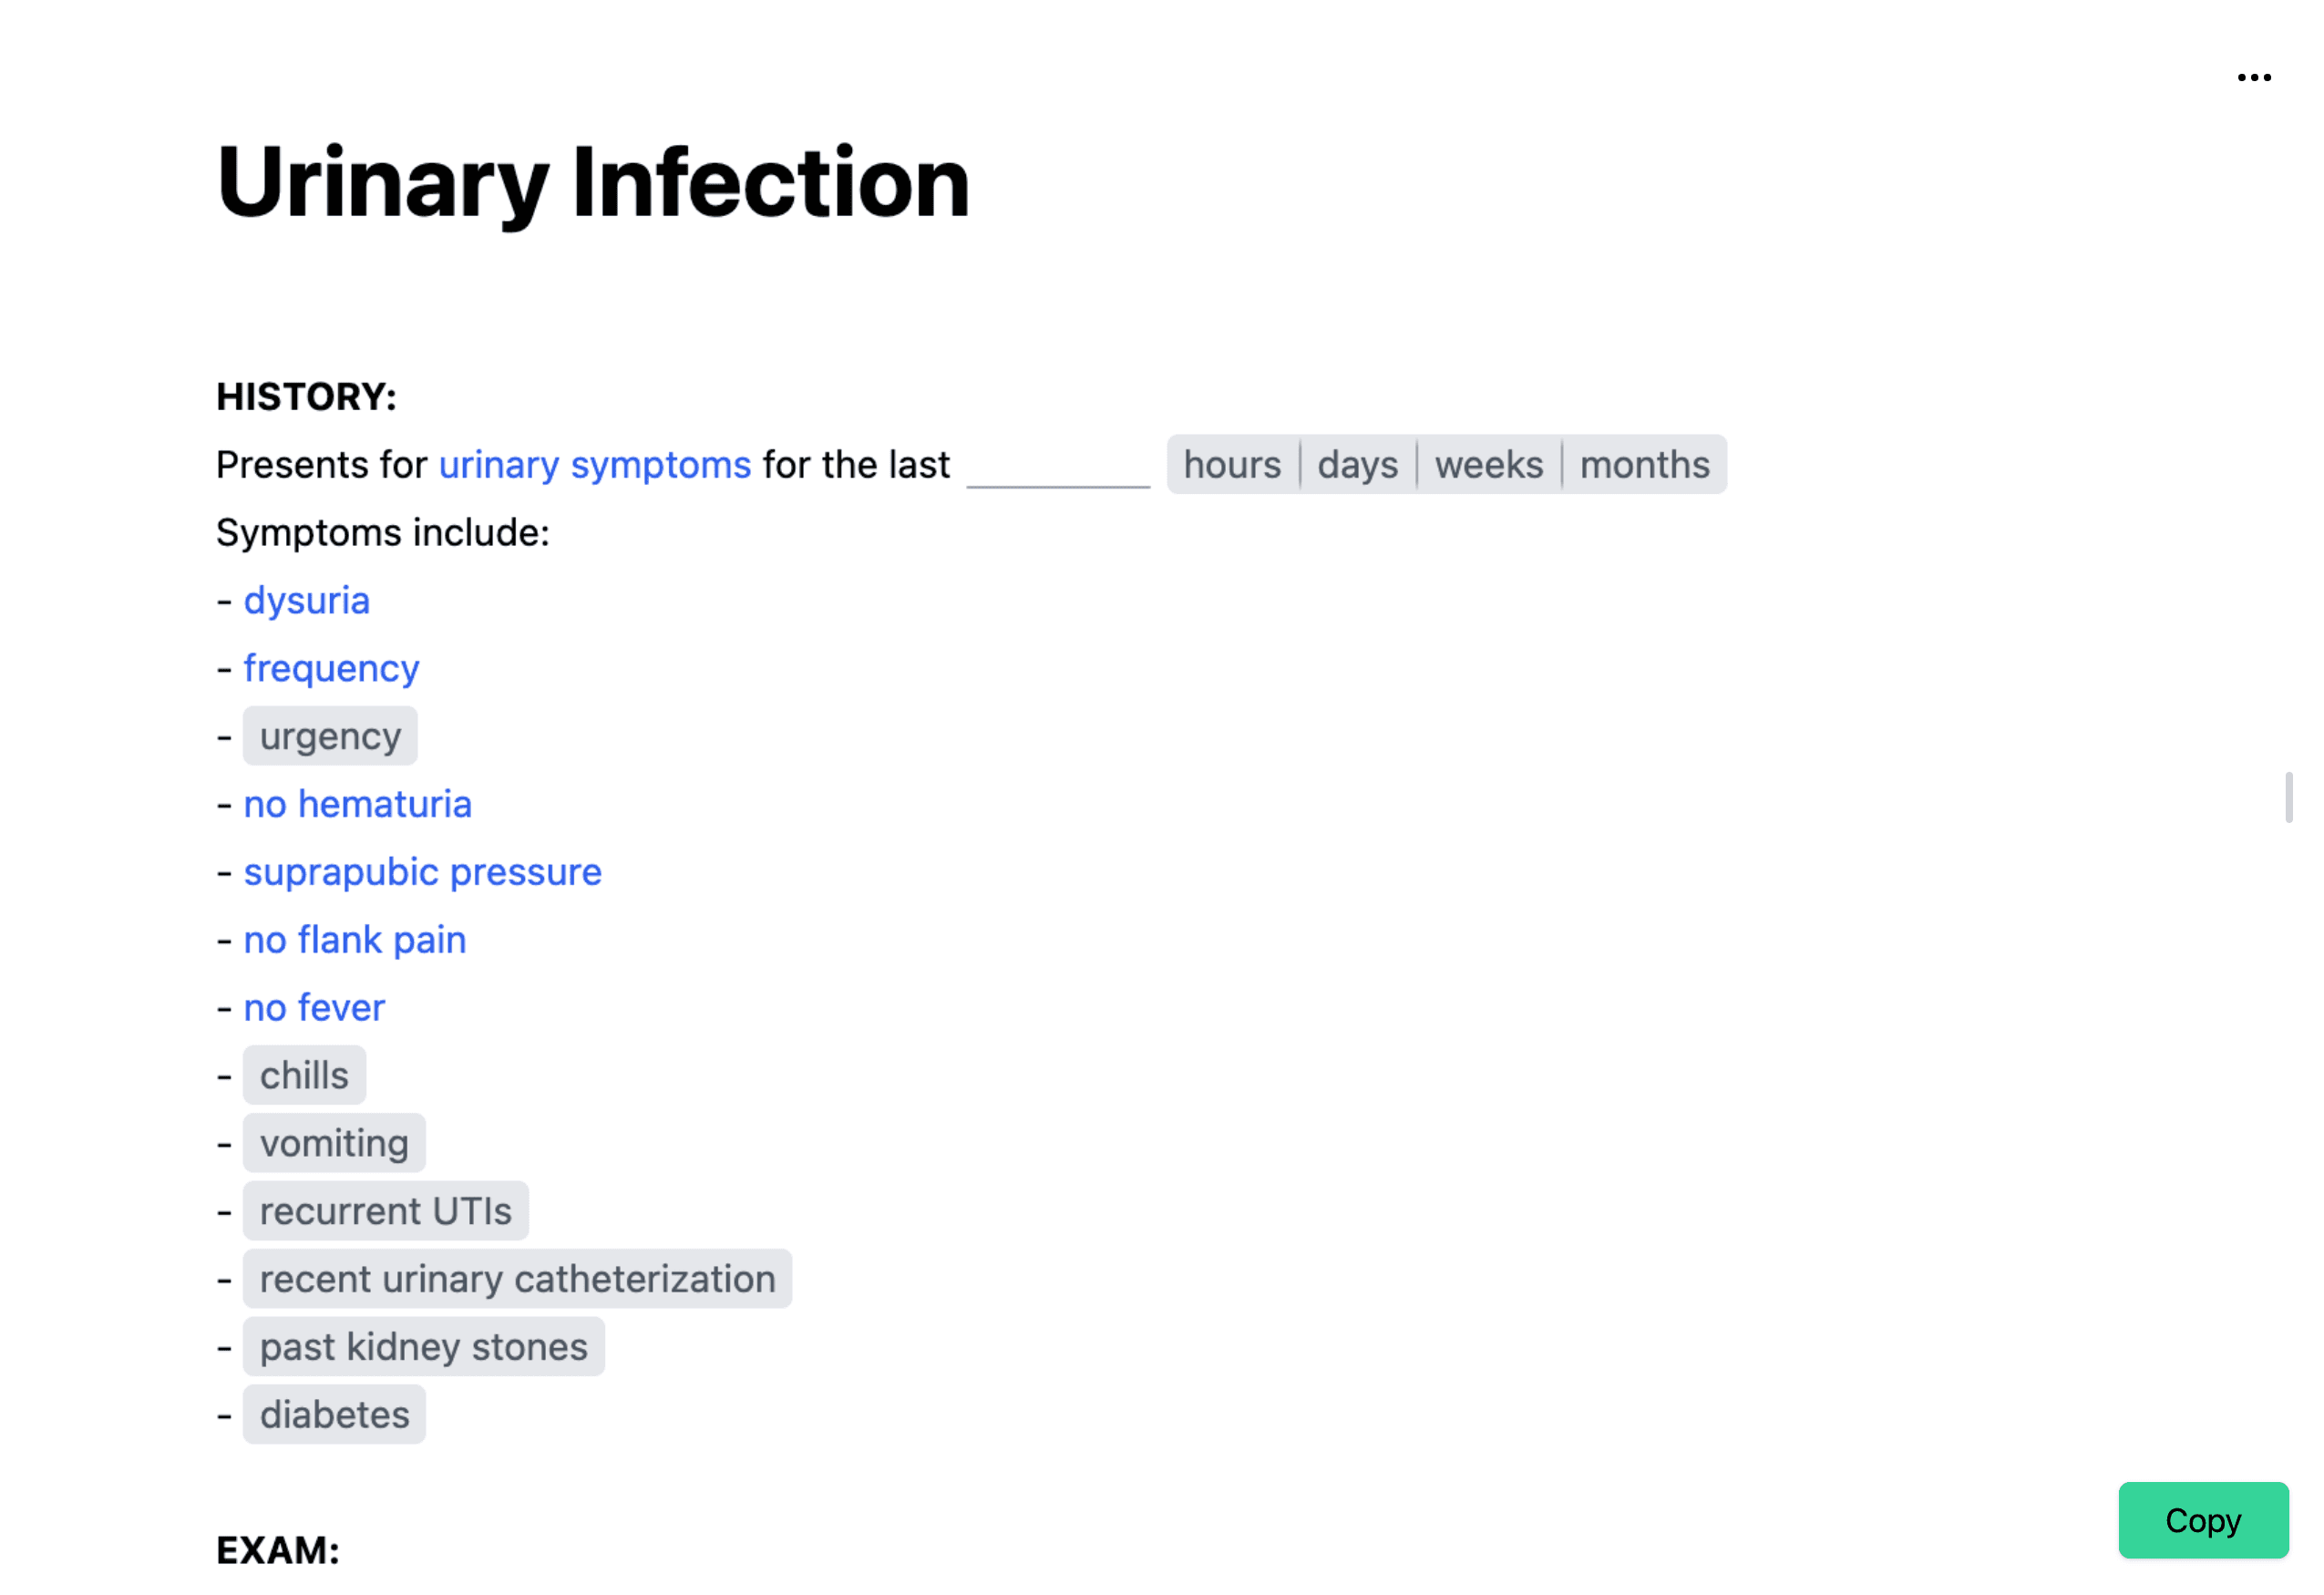Image resolution: width=2324 pixels, height=1595 pixels.
Task: Select 'days' as the duration unit
Action: [x=1358, y=464]
